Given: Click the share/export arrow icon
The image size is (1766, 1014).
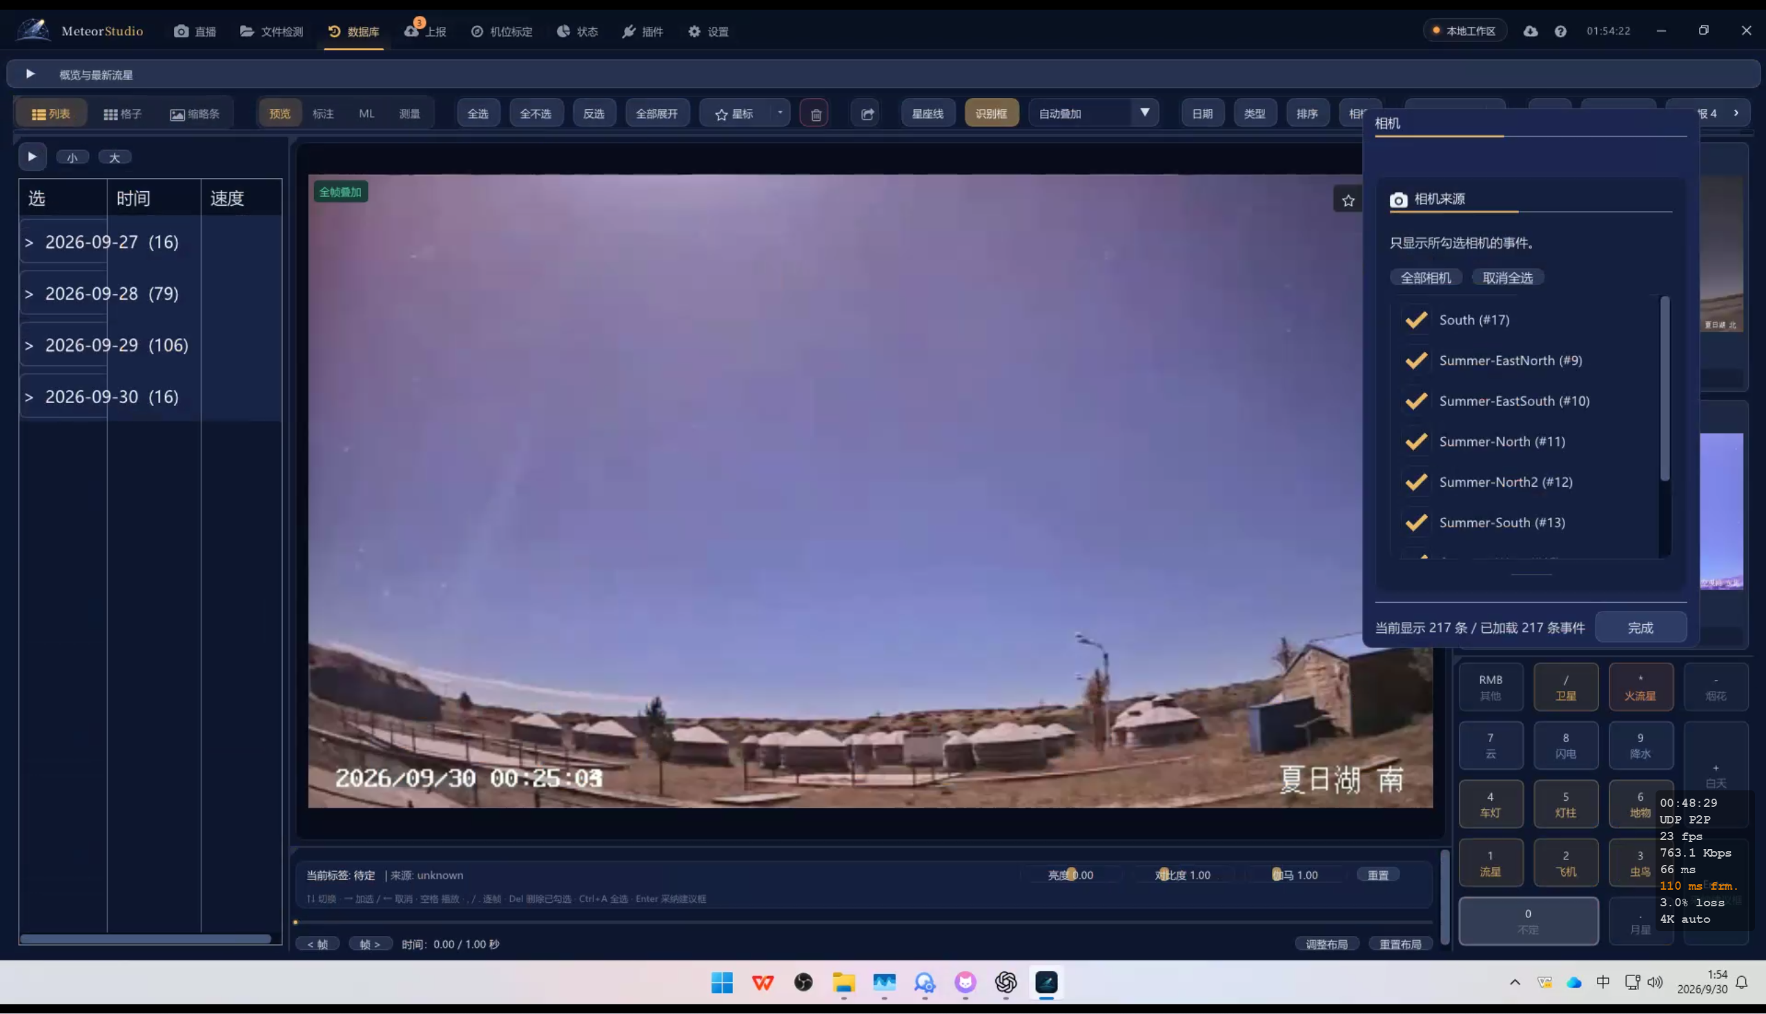Looking at the screenshot, I should tap(867, 113).
